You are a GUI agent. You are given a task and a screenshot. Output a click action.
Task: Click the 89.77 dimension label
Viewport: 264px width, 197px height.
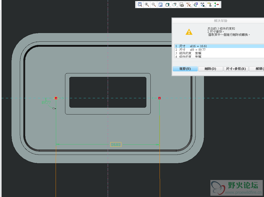[x=46, y=103]
